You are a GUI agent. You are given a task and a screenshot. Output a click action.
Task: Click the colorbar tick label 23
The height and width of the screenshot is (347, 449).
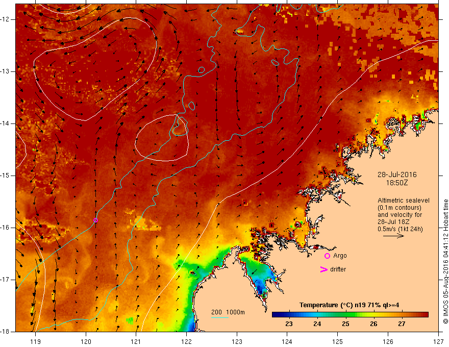[x=289, y=324]
